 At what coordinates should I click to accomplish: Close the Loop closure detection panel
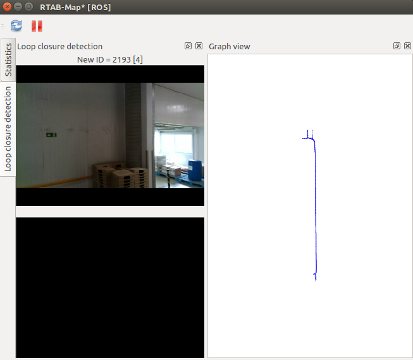(199, 46)
